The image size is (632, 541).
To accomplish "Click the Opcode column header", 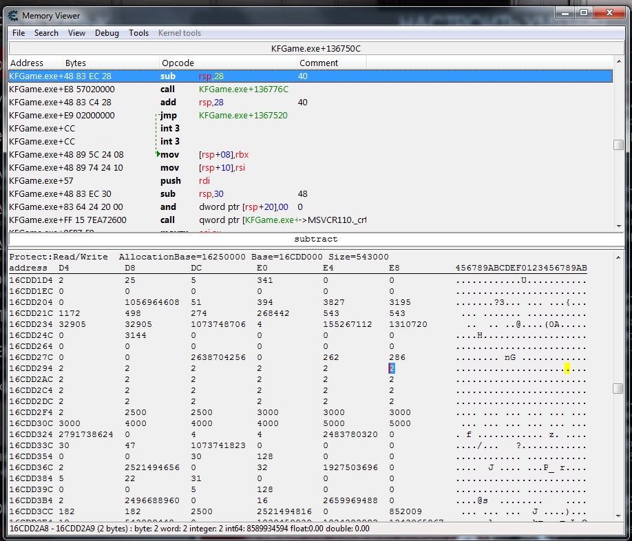I will [228, 63].
